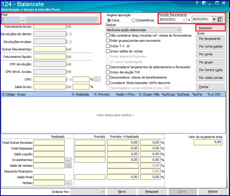The height and width of the screenshot is (196, 230).
Task: Click the Vl. Realizado column header
Action: 82,94
